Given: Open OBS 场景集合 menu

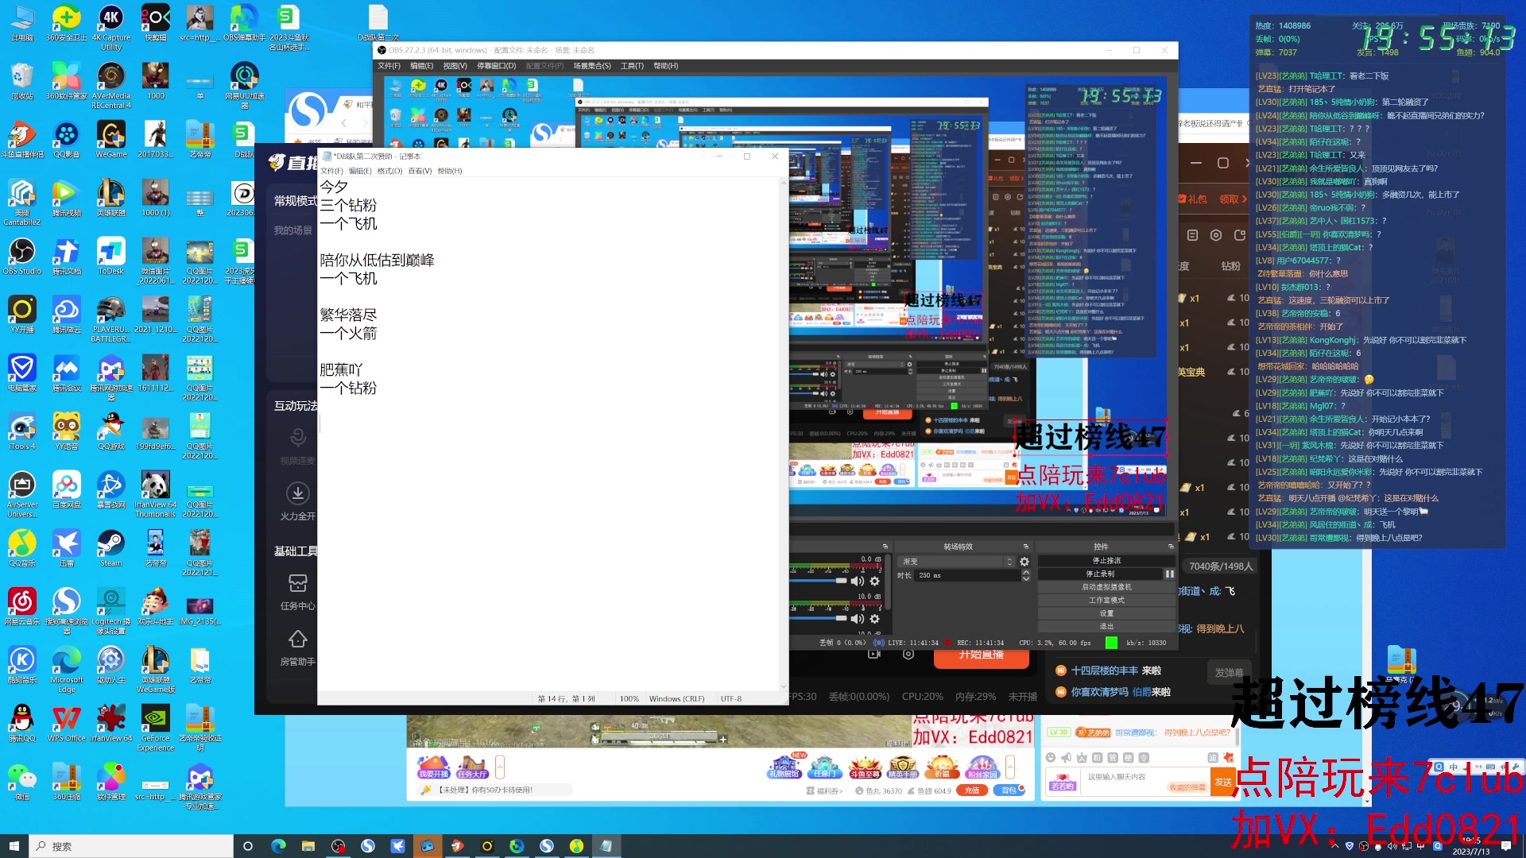Looking at the screenshot, I should tap(592, 66).
